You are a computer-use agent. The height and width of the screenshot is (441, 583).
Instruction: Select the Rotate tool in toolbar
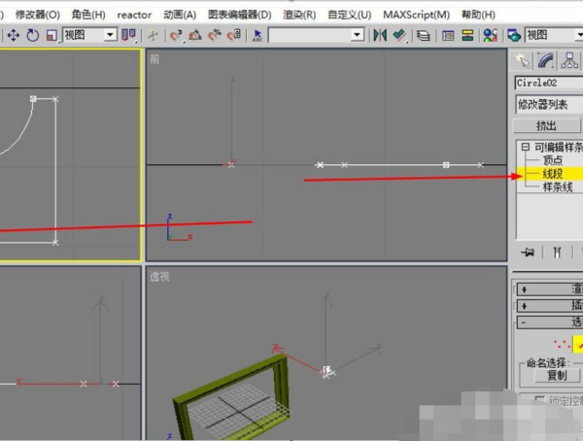point(33,35)
